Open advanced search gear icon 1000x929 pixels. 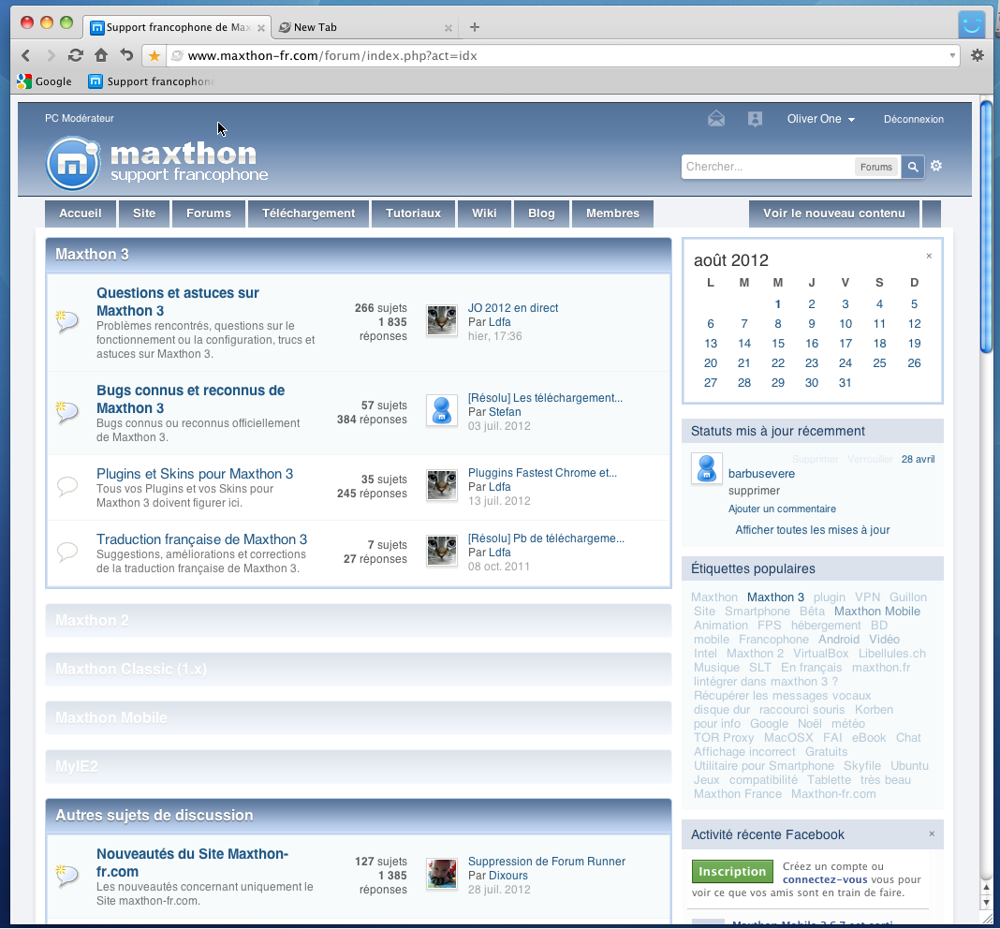click(936, 166)
